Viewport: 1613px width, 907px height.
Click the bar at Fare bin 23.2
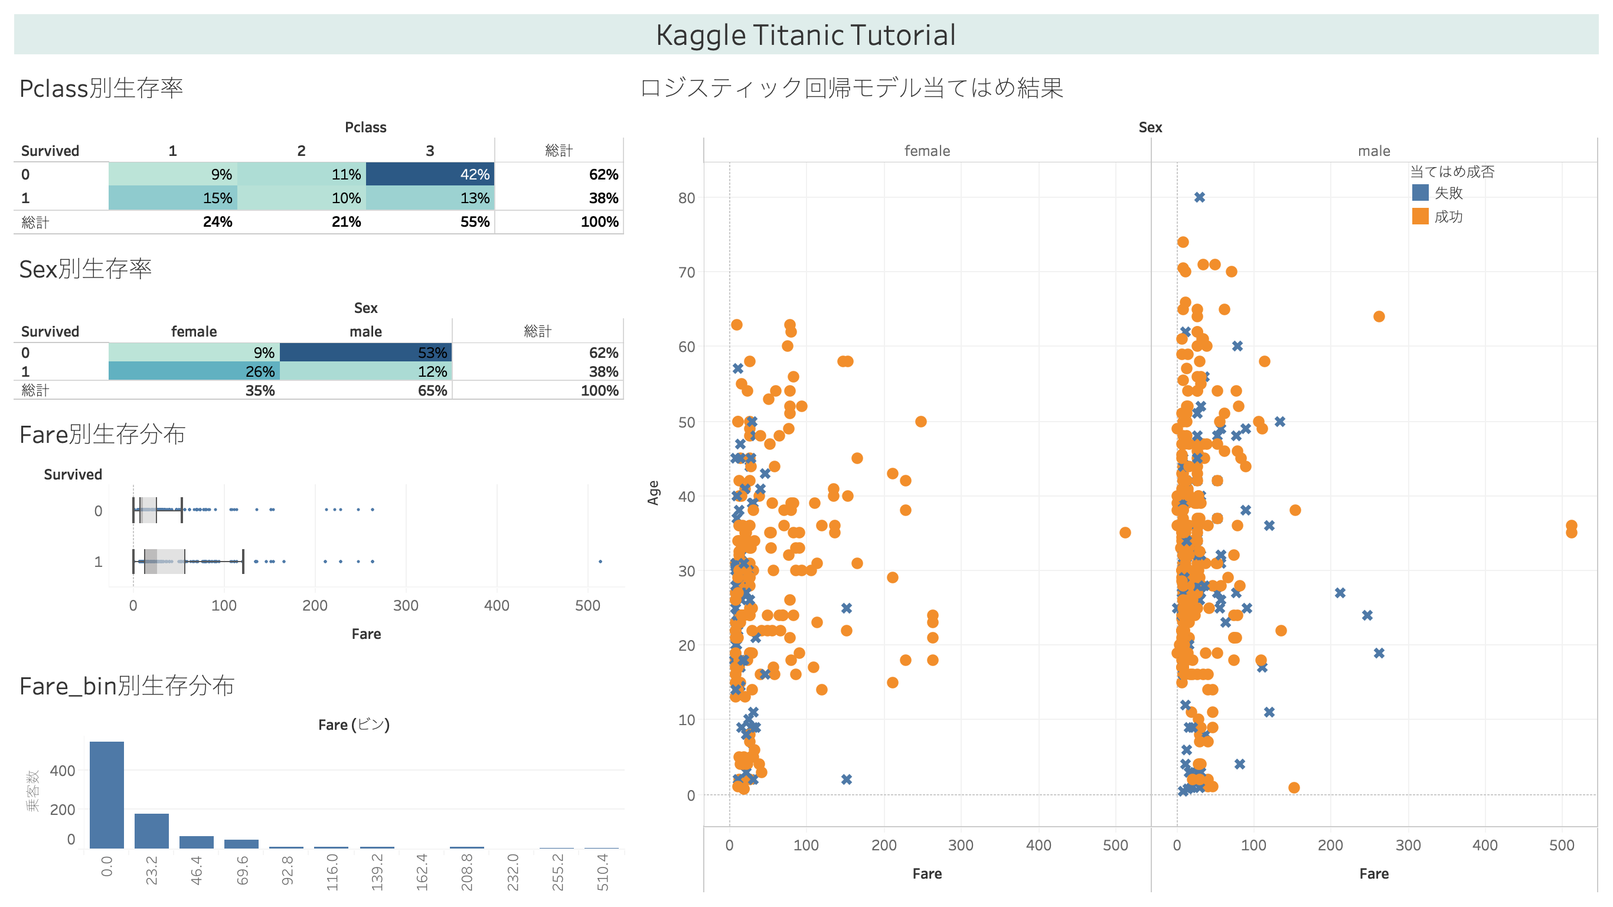point(152,831)
